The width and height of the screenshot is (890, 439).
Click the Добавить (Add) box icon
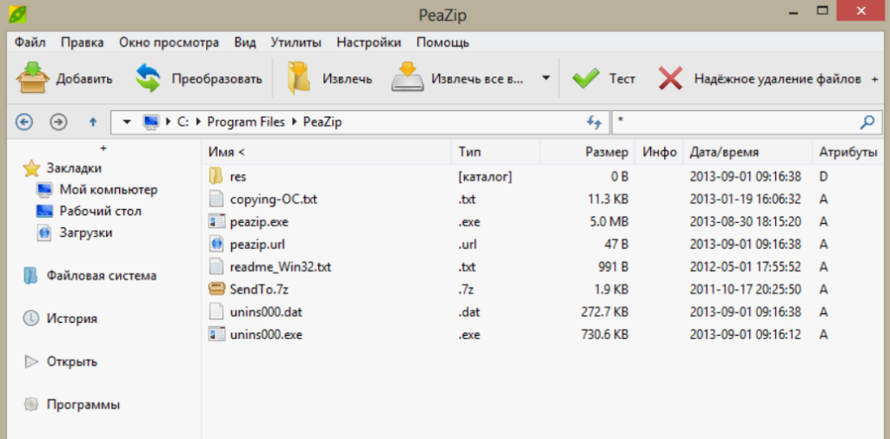pos(32,78)
